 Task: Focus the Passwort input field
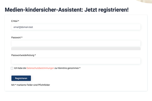point(76,43)
